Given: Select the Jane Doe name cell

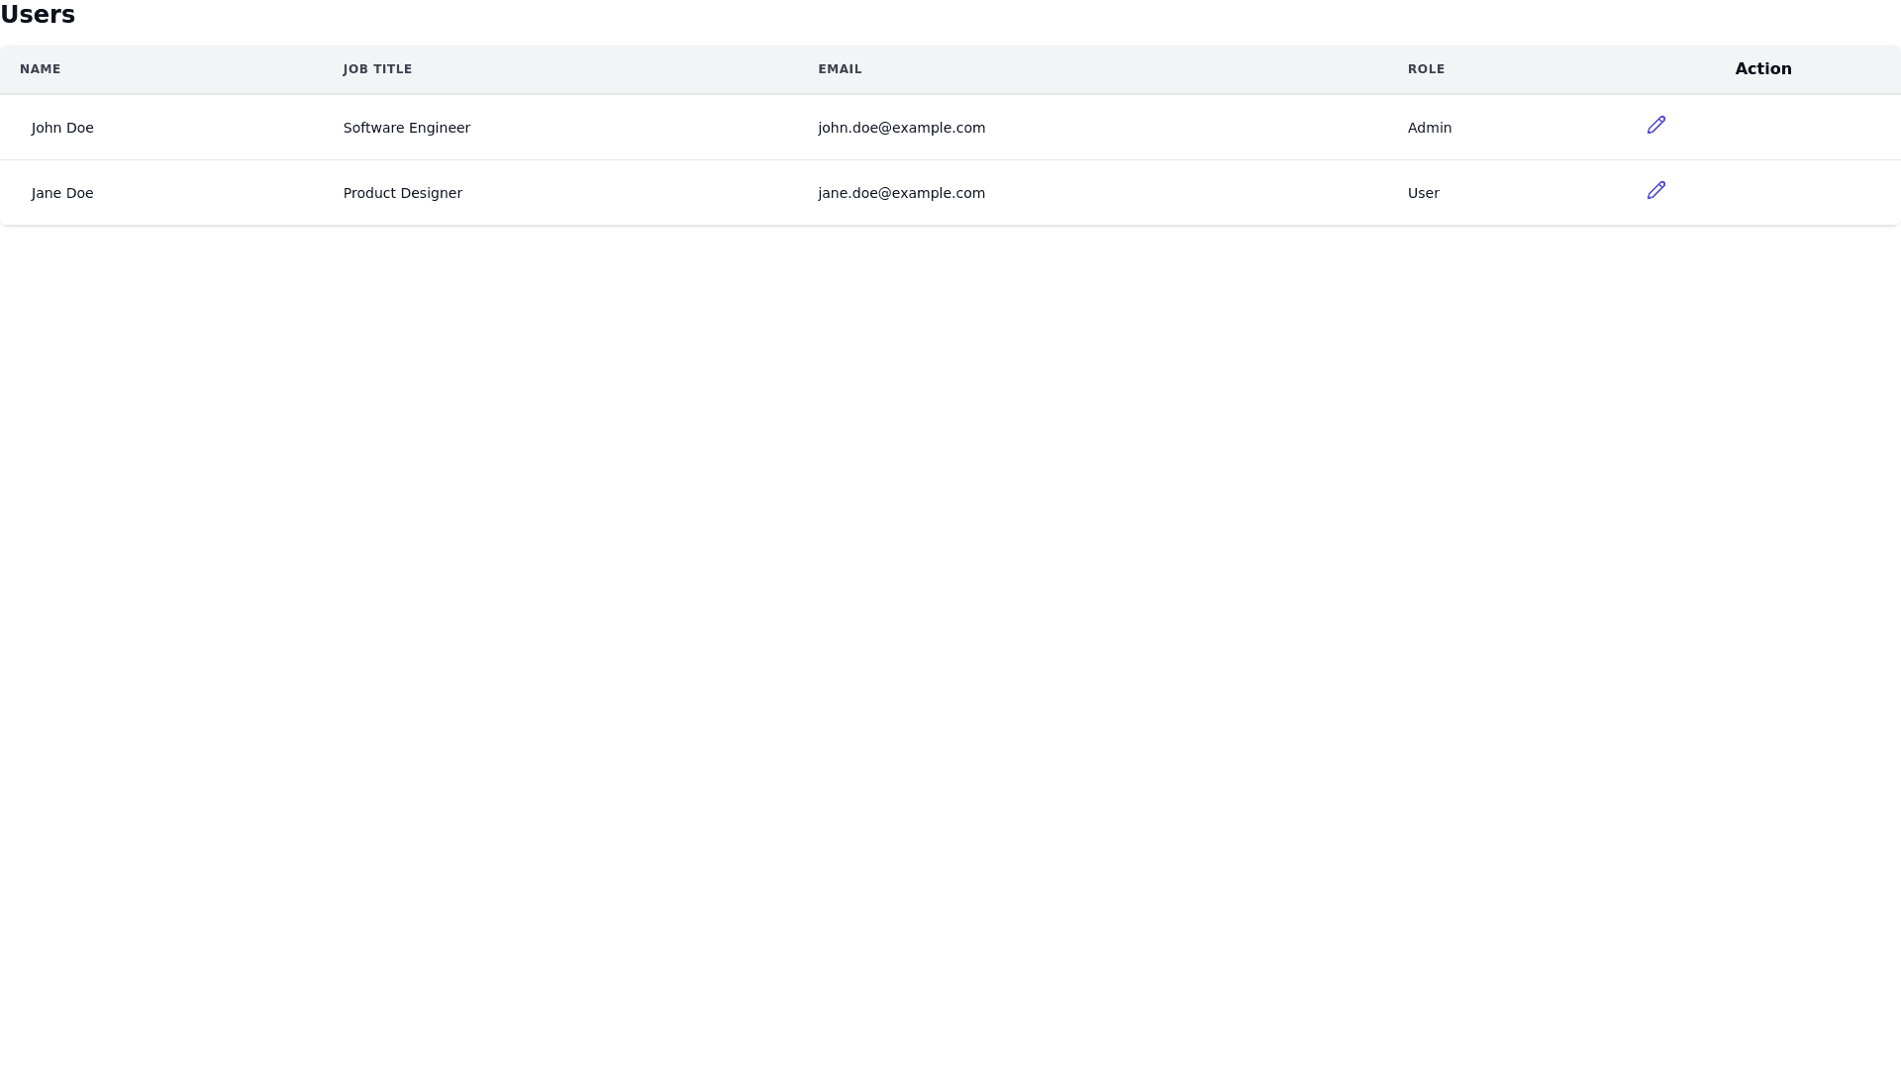Looking at the screenshot, I should [62, 193].
